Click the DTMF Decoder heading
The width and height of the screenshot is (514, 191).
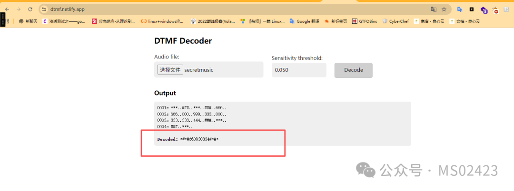(183, 41)
